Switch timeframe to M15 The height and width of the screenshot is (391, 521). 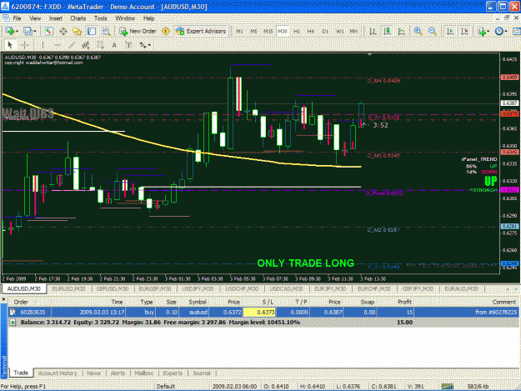point(268,31)
